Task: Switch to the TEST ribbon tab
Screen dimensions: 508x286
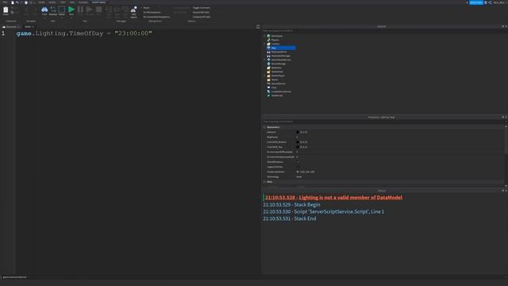Action: (63, 2)
